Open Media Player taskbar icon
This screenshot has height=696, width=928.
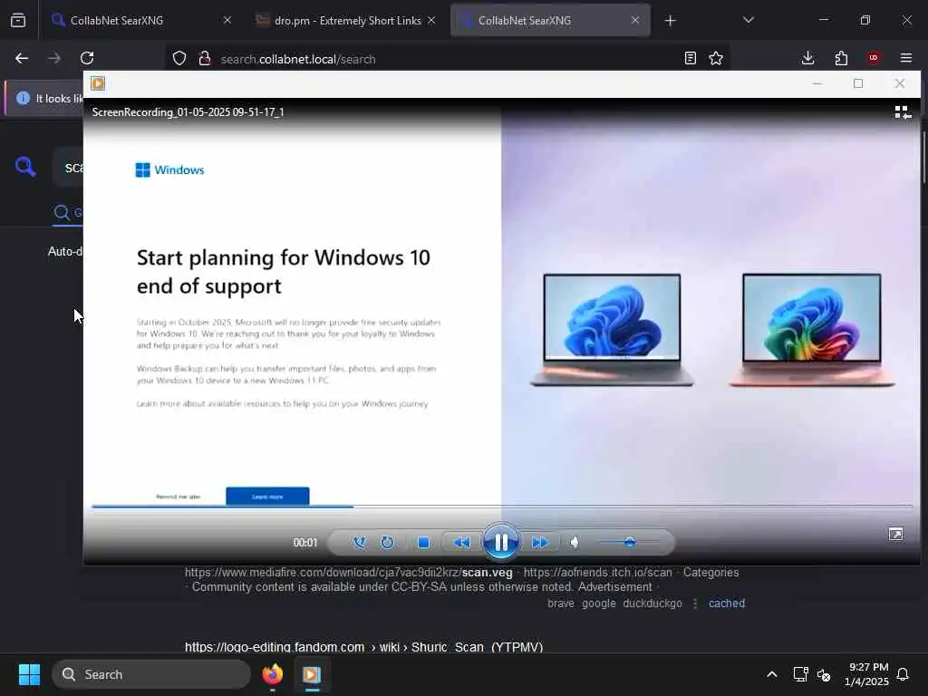[x=312, y=674]
